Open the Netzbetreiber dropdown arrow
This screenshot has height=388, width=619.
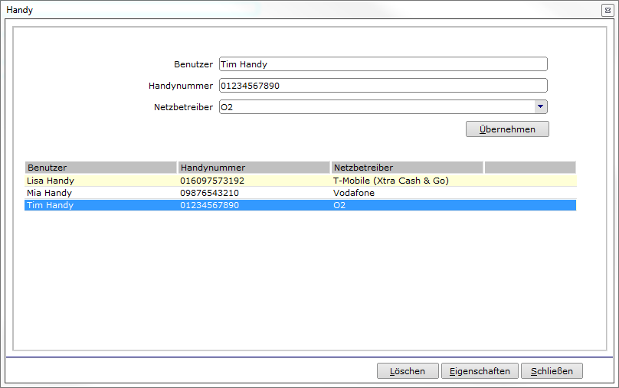tap(540, 107)
